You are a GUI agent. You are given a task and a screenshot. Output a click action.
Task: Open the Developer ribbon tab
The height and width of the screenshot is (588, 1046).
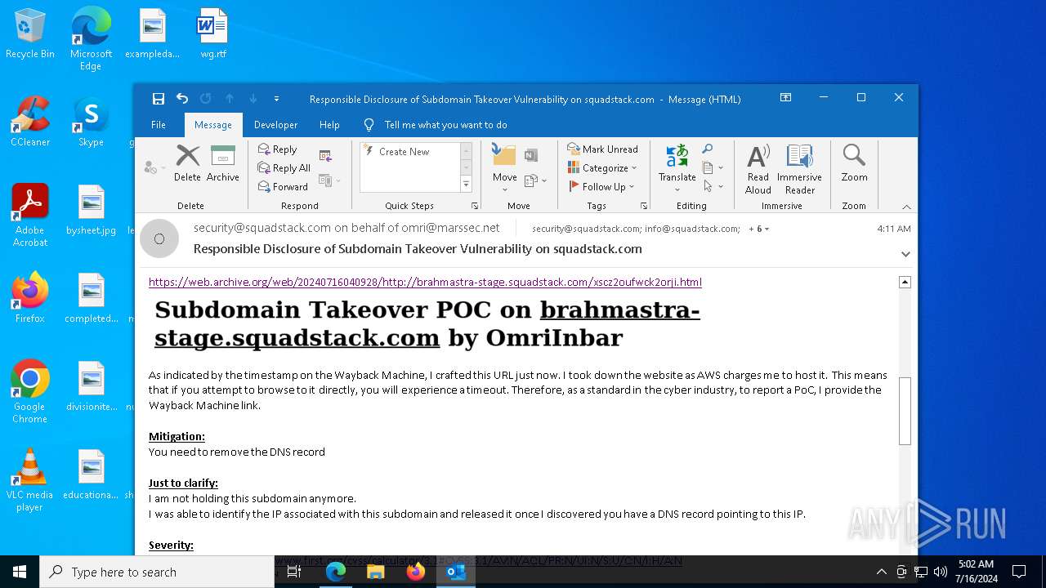pyautogui.click(x=275, y=125)
